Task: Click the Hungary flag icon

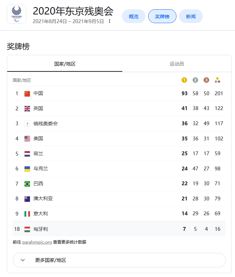Action: point(27,229)
